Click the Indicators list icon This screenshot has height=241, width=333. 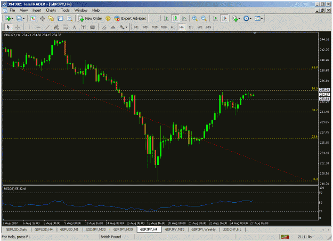(235, 19)
